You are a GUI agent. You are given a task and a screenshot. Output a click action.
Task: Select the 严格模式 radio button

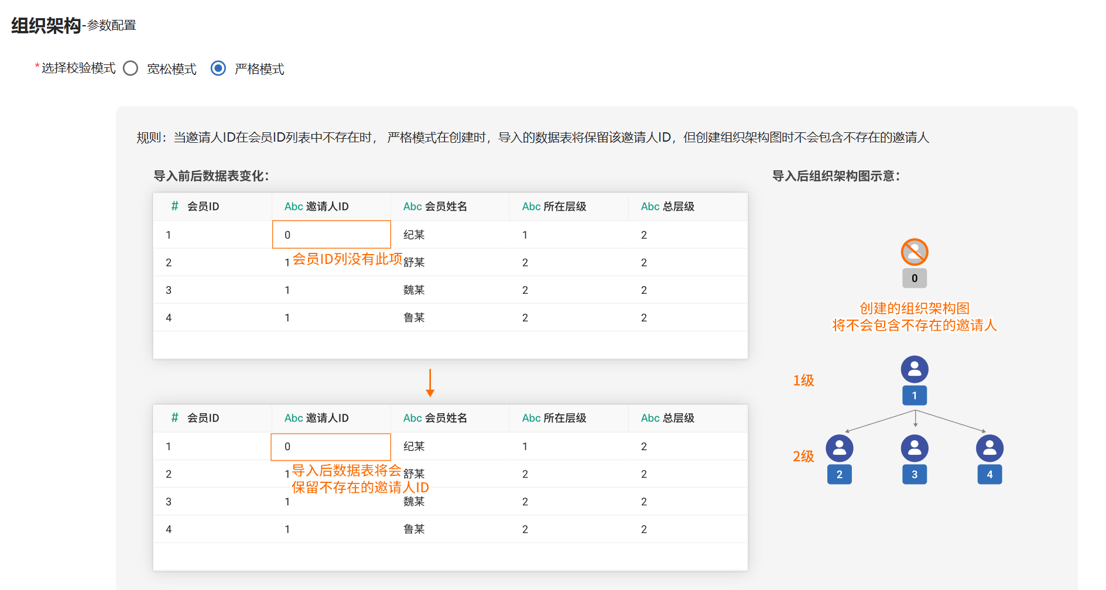coord(218,68)
